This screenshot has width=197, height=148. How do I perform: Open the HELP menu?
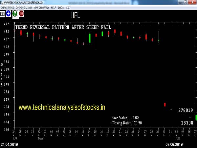pyautogui.click(x=54, y=7)
